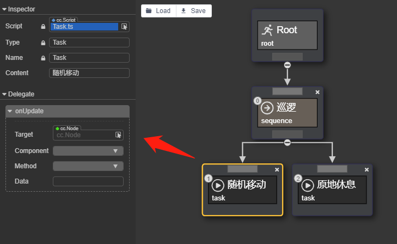397x244 pixels.
Task: Click the Content input field
Action: (89, 73)
